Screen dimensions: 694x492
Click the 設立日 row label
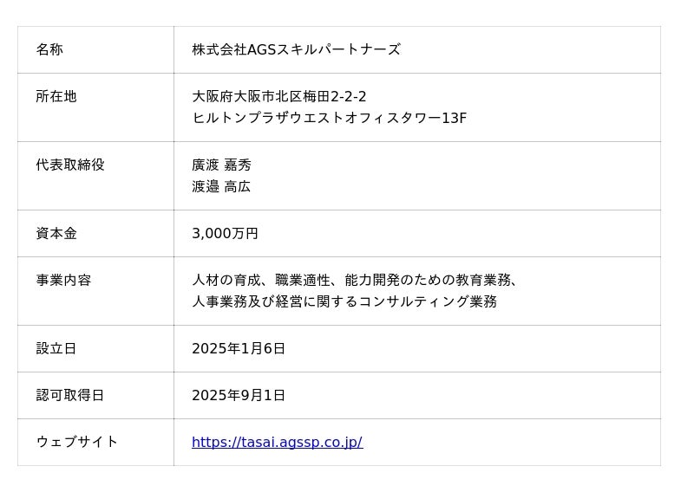point(56,348)
